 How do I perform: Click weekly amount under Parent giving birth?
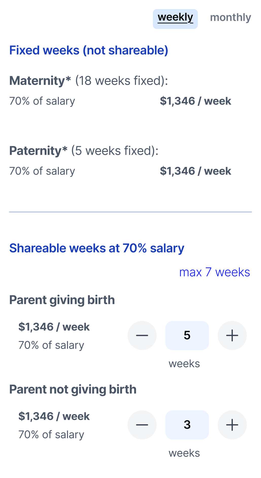pyautogui.click(x=54, y=327)
